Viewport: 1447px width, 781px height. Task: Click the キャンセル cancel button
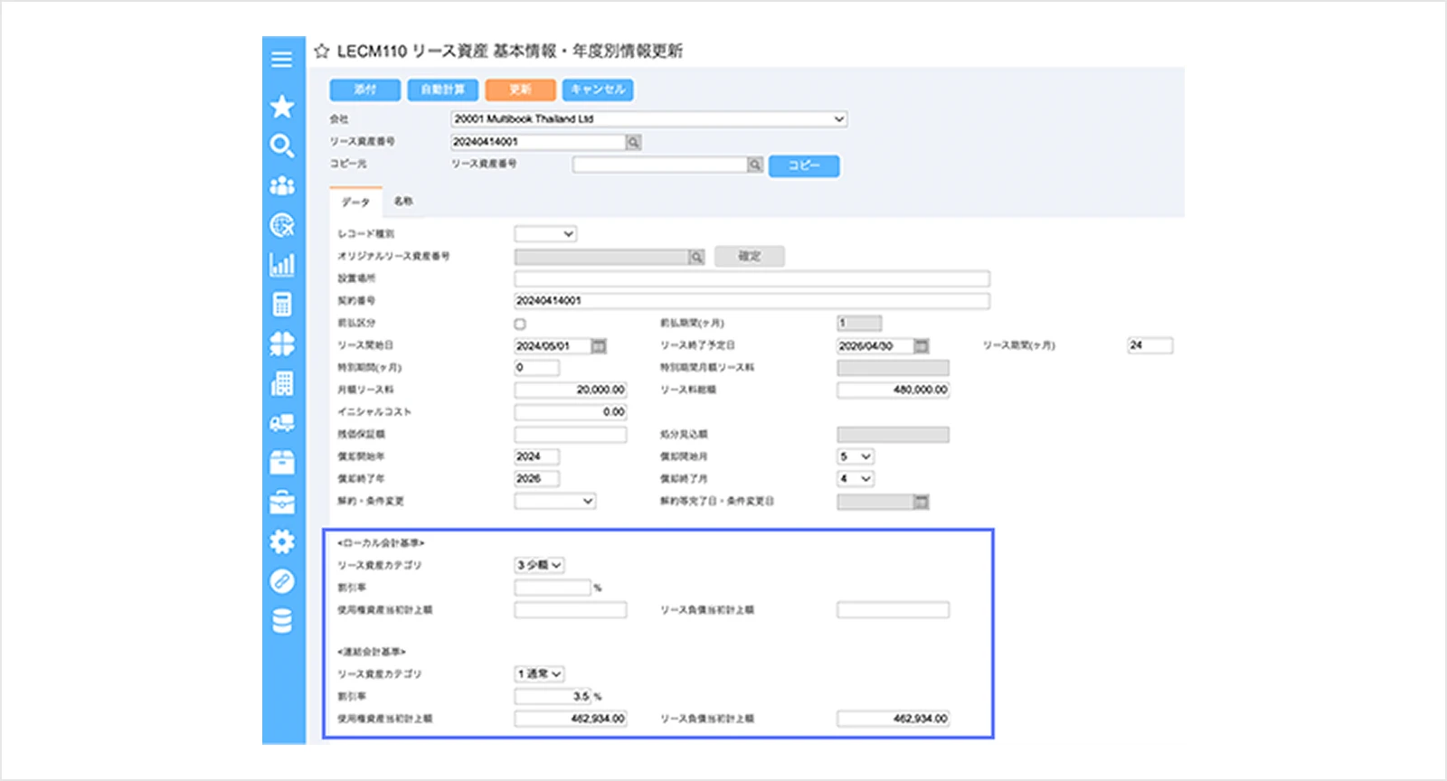click(x=598, y=89)
